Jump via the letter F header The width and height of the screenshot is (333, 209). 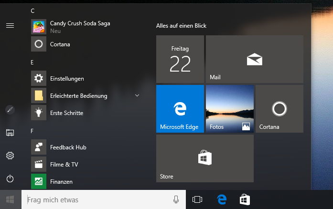(32, 131)
